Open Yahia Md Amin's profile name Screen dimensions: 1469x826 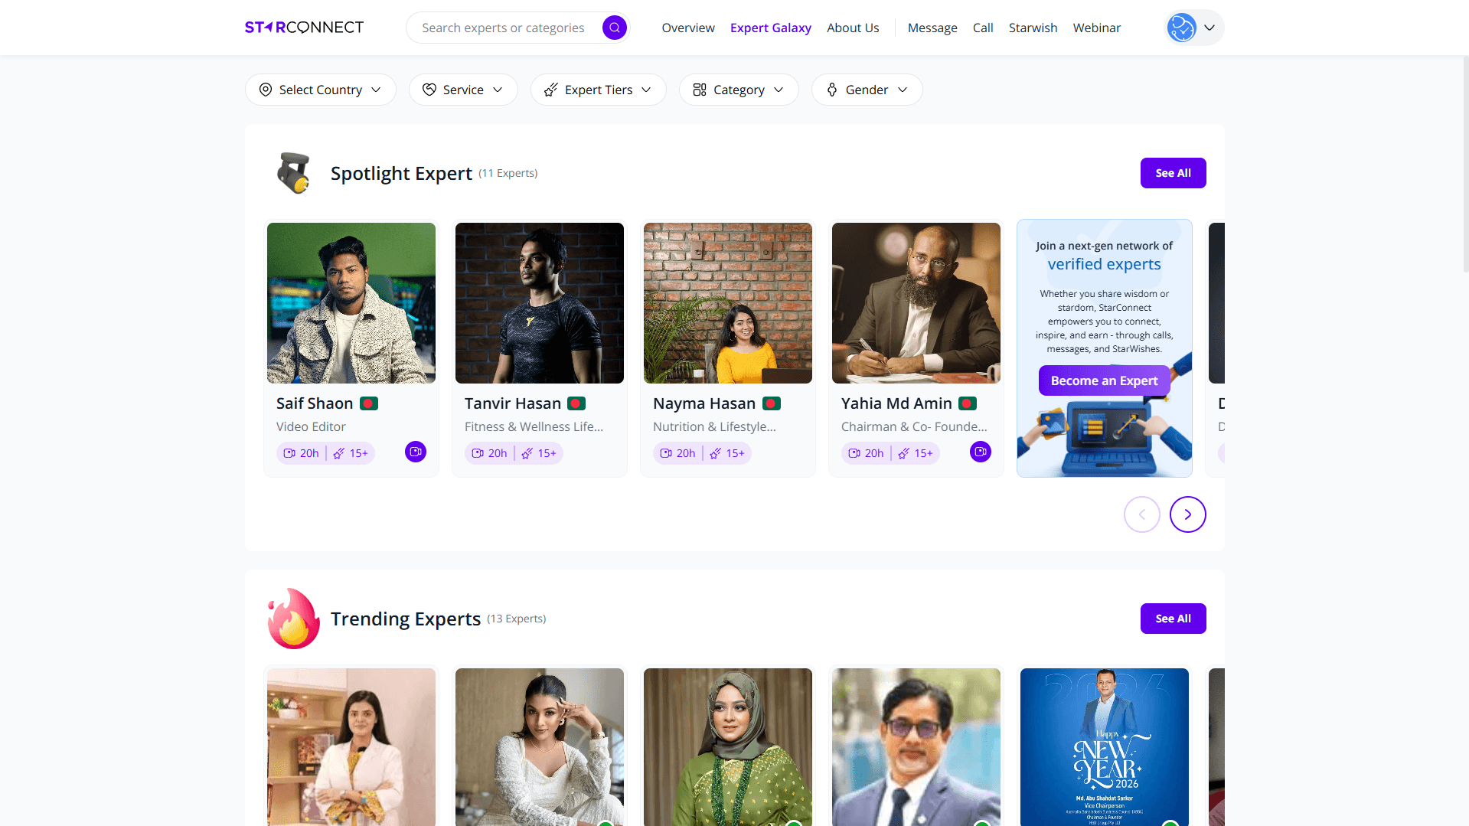[x=896, y=403]
